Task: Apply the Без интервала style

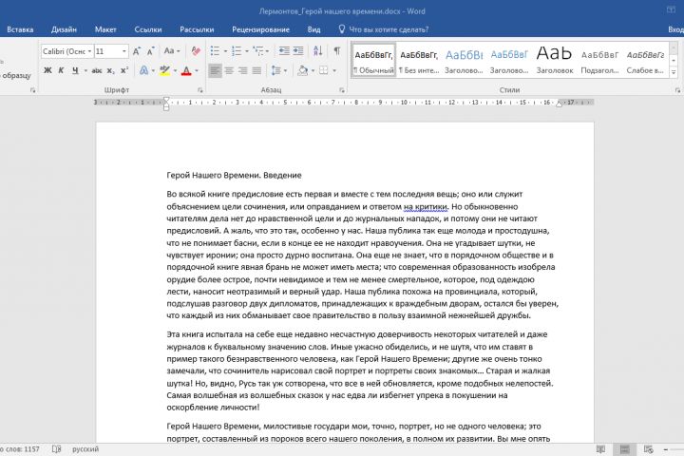Action: point(419,60)
